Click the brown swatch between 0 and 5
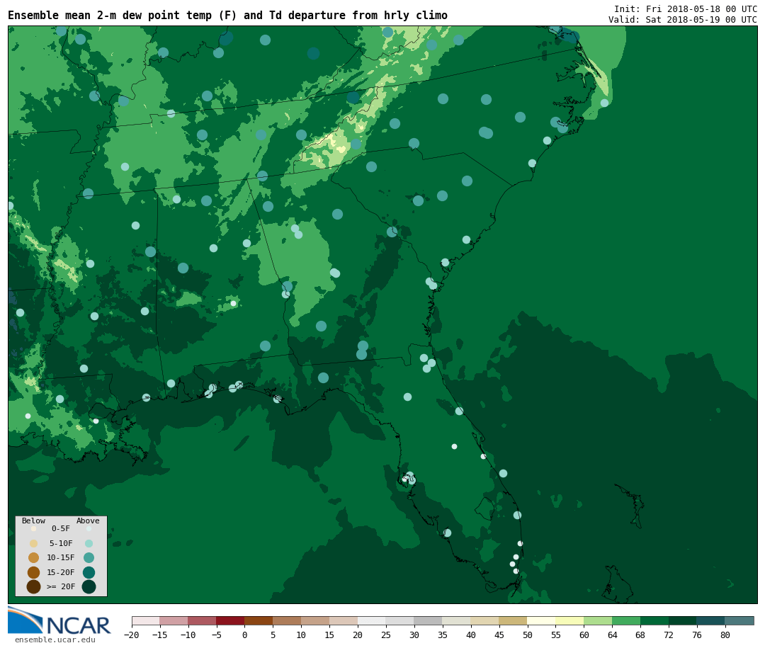765x648 pixels. 259,620
